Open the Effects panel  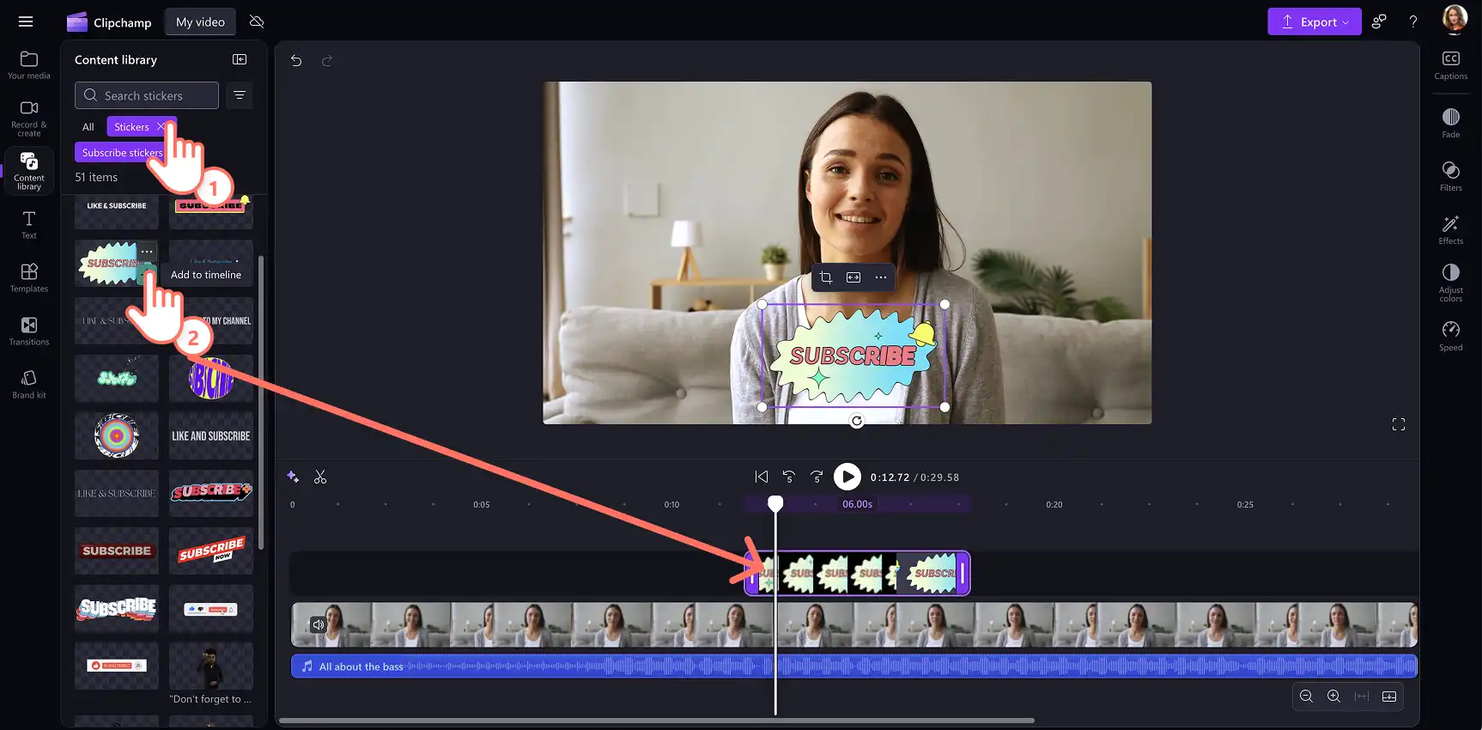(x=1450, y=229)
